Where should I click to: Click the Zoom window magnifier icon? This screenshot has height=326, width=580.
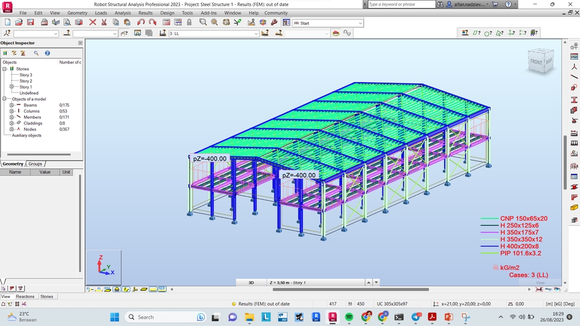203,22
